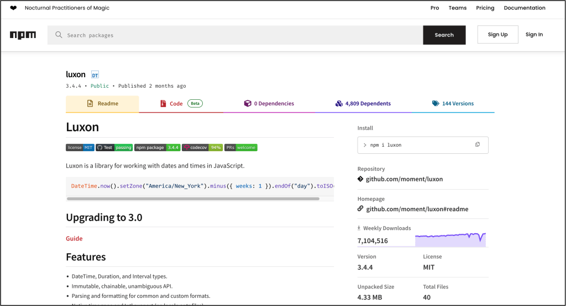
Task: Click the DT TypeScript definitions badge
Action: click(95, 75)
